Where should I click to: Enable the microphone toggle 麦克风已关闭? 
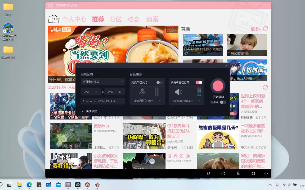[x=159, y=82]
